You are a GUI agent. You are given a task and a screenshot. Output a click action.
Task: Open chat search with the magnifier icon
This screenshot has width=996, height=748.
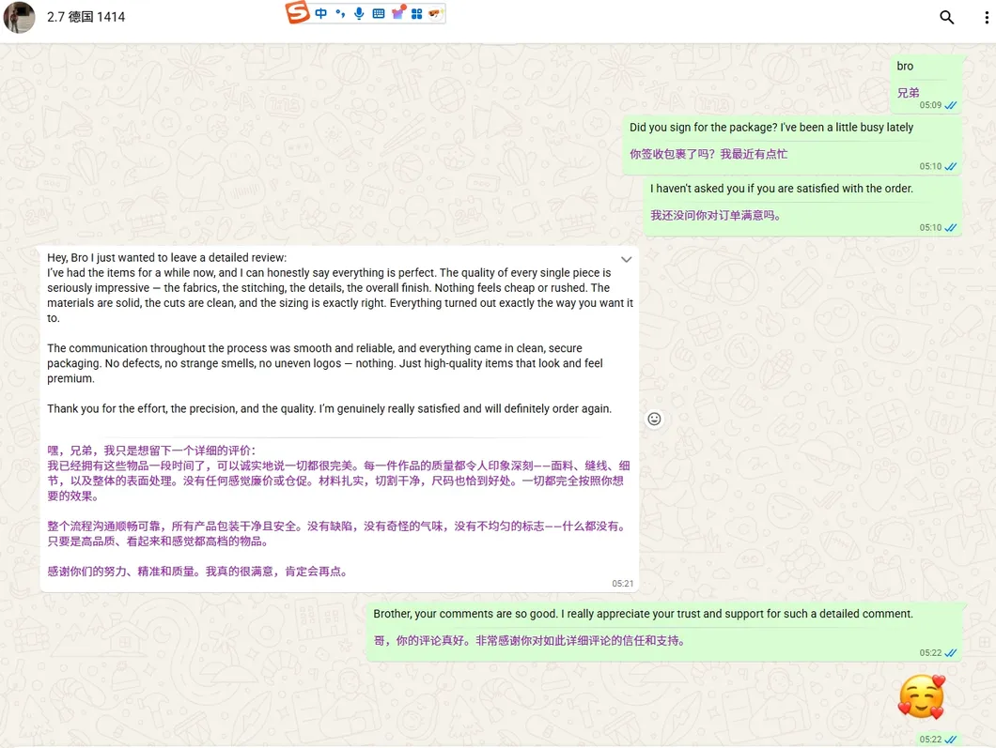[x=946, y=17]
